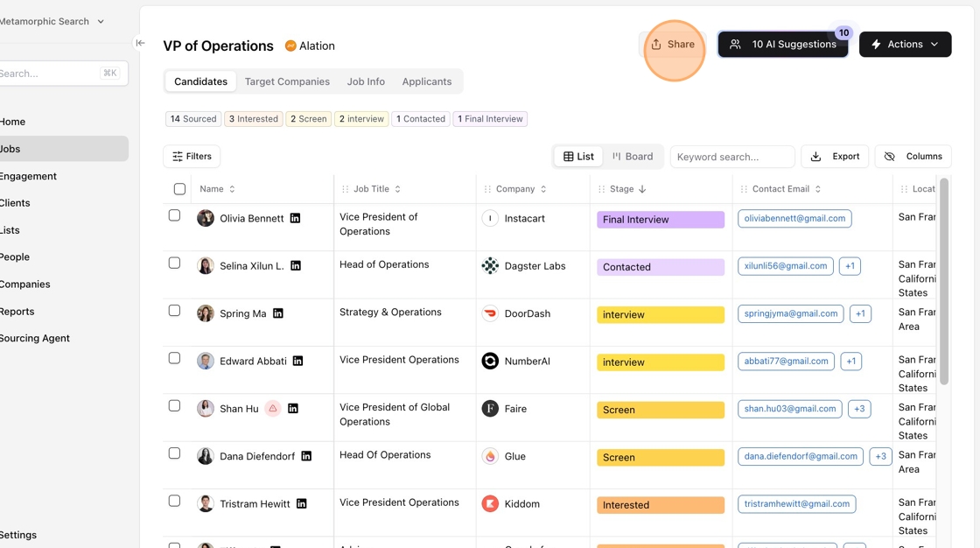The image size is (980, 548).
Task: Select Tristram Hewitt's row checkbox
Action: [x=174, y=501]
